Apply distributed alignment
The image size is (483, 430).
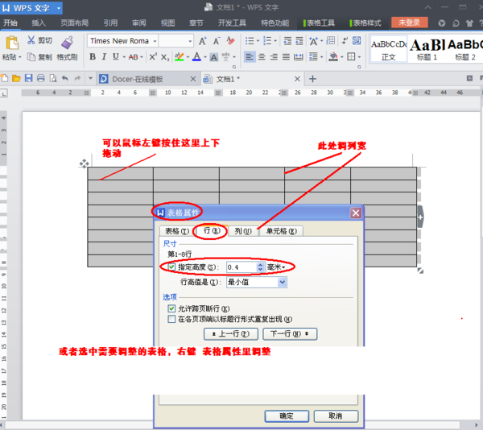click(x=298, y=57)
